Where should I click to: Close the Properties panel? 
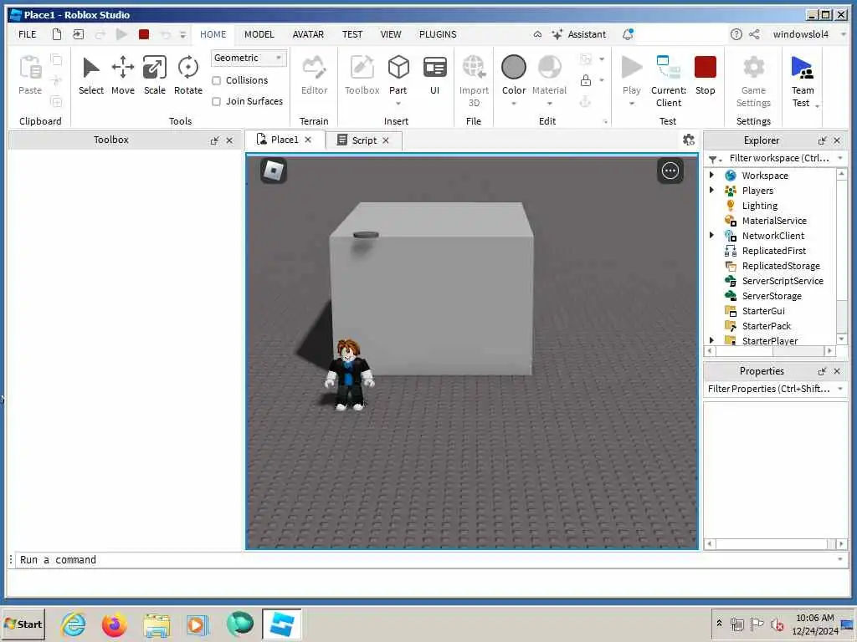837,371
